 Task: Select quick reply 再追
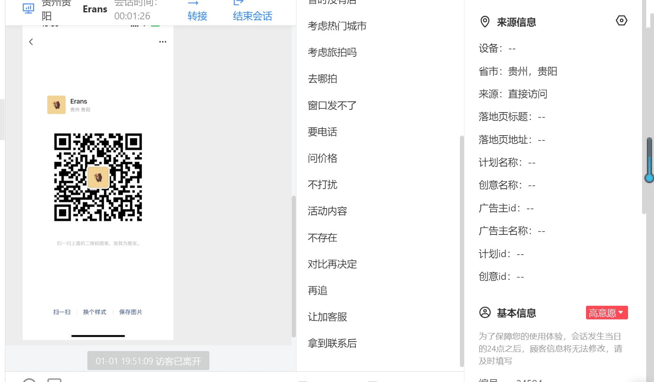pos(317,291)
